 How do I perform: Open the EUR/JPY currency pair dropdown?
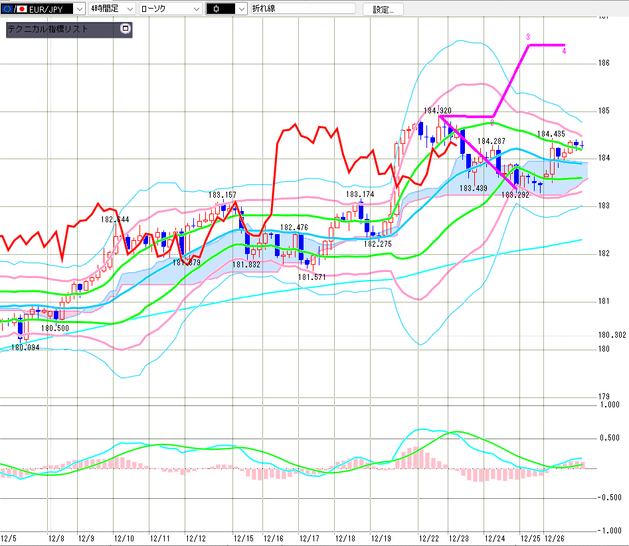(78, 9)
